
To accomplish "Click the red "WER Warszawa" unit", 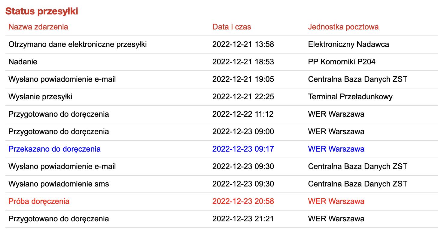I will click(x=336, y=202).
